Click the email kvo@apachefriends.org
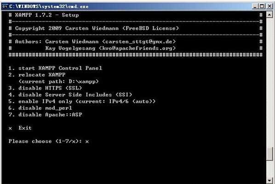This screenshot has width=275, height=184. tap(137, 48)
